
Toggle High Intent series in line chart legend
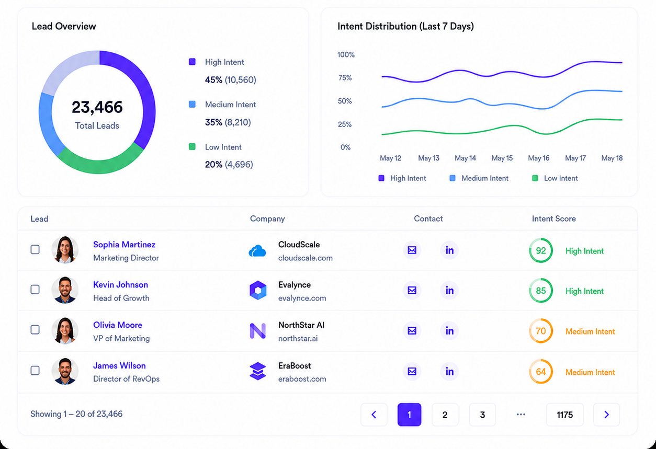pos(402,178)
